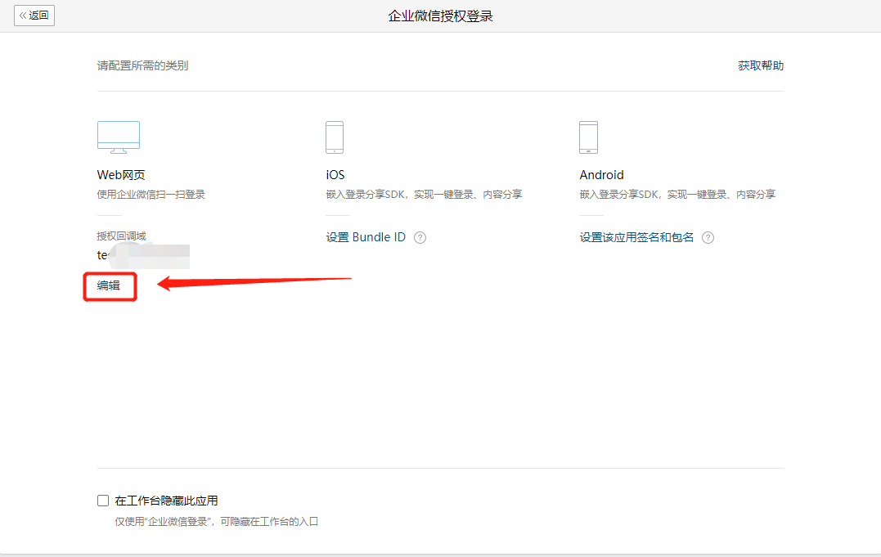Click the Web网页 monitor icon
The height and width of the screenshot is (557, 881).
pyautogui.click(x=119, y=137)
